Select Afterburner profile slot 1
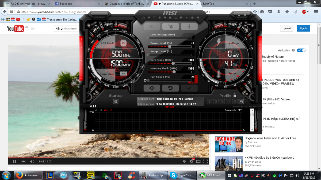Viewport: 321px width, 180px height. pyautogui.click(x=209, y=102)
